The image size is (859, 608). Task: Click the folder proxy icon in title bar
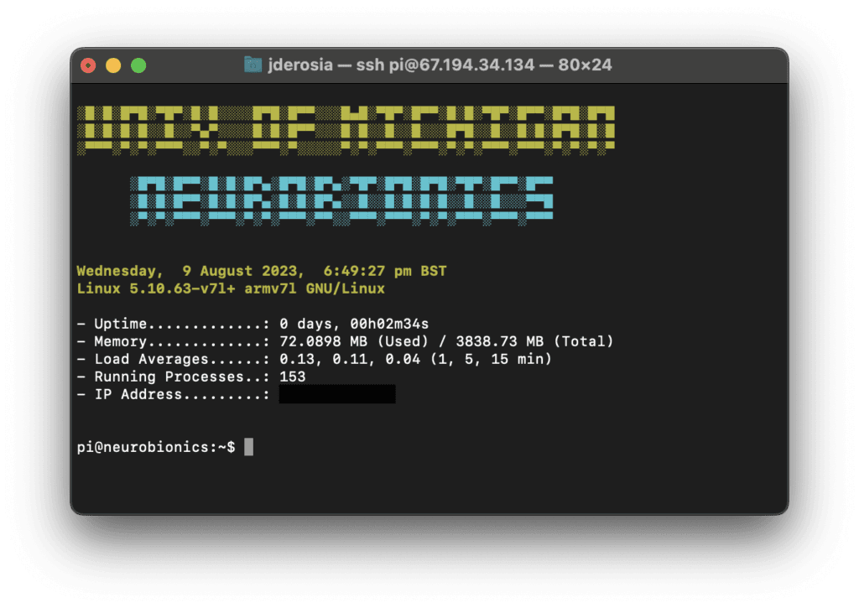tap(252, 65)
